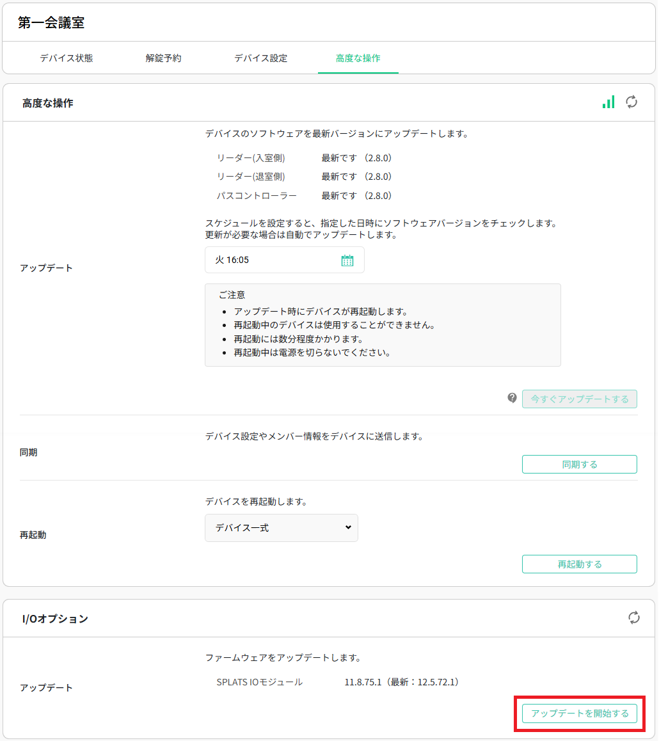Open the デバイス一式 restart dropdown
659x741 pixels.
tap(282, 528)
